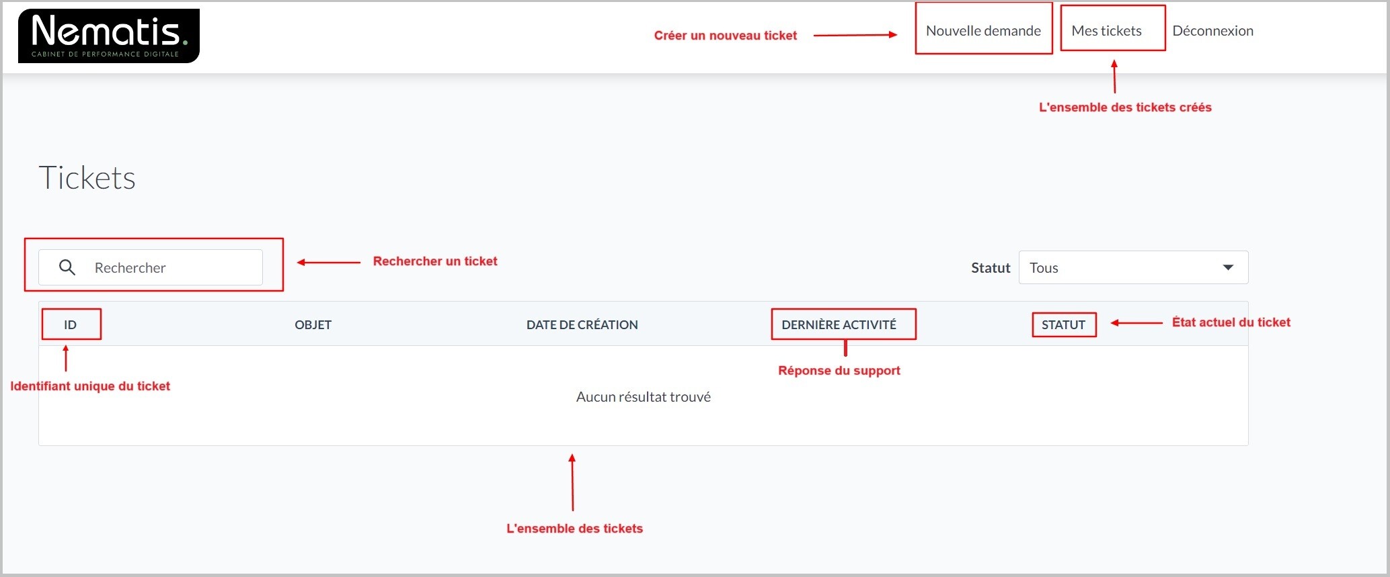
Task: Click the Tickets page heading
Action: (x=87, y=178)
